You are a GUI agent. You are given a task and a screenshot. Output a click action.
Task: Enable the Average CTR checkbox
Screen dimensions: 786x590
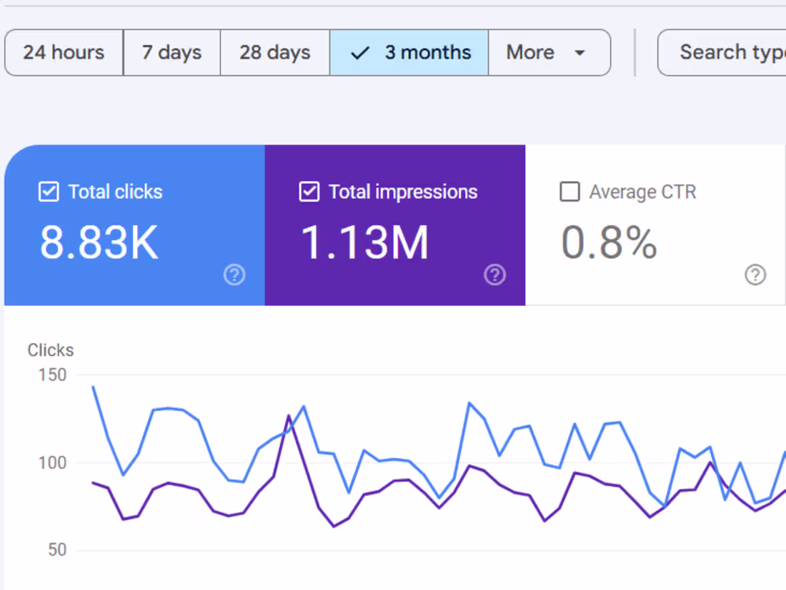coord(569,192)
